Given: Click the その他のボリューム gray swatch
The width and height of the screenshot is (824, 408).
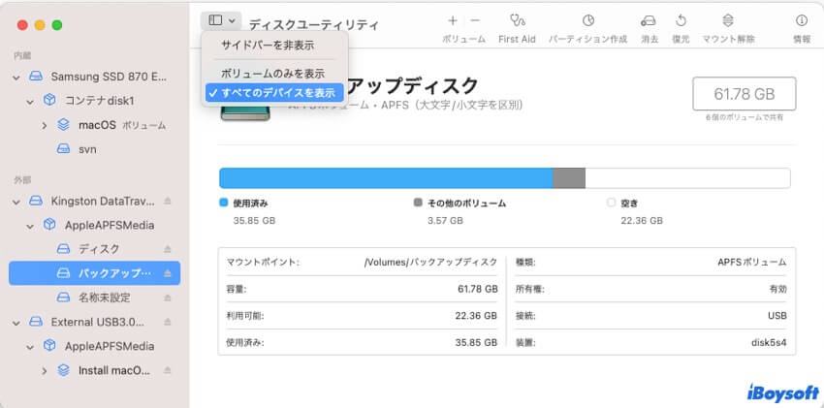Looking at the screenshot, I should click(418, 203).
